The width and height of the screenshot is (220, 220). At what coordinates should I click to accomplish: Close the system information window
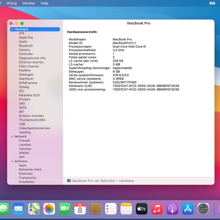pos(11,23)
